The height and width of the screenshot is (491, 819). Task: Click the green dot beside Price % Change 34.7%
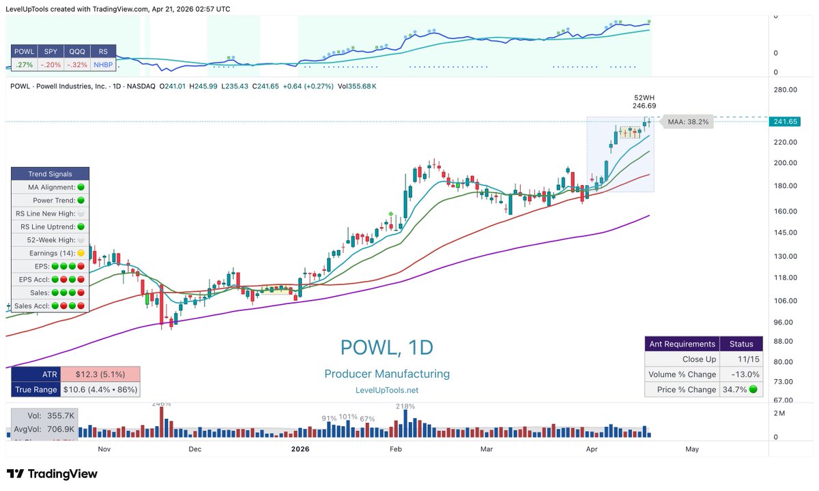pos(753,389)
